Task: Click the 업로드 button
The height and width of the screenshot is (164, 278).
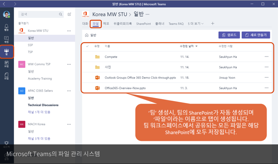Action: 229,35
